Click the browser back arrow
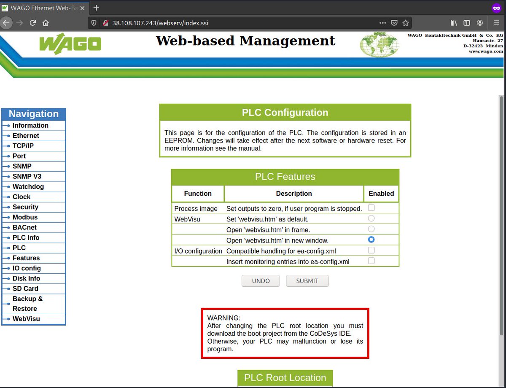Image resolution: width=506 pixels, height=388 pixels. click(x=6, y=23)
